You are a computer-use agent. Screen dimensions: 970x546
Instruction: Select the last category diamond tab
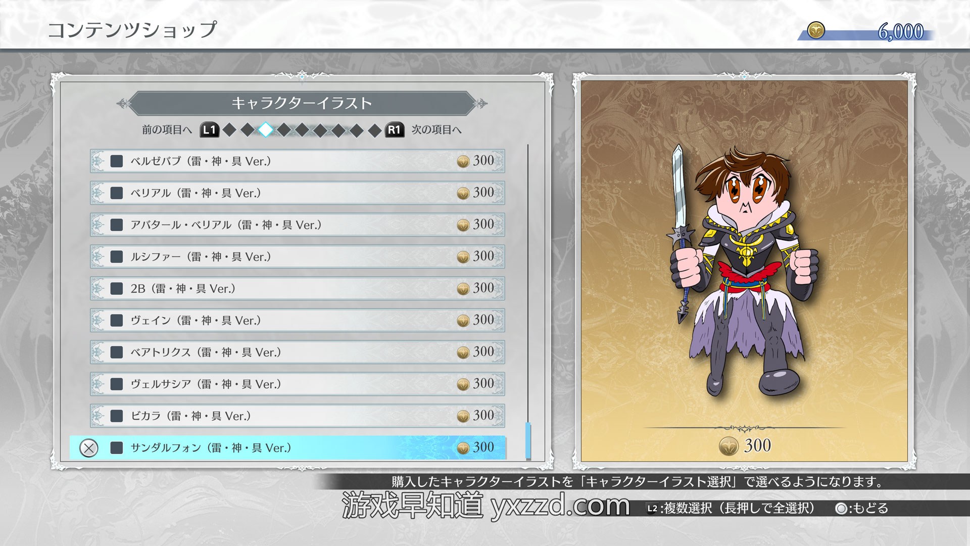[375, 130]
